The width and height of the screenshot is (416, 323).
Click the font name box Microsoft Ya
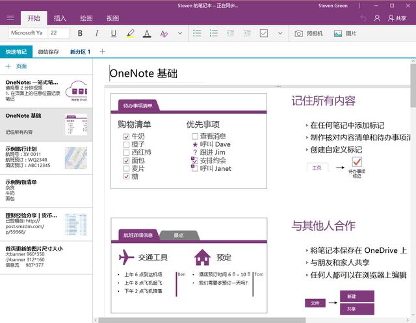[28, 33]
